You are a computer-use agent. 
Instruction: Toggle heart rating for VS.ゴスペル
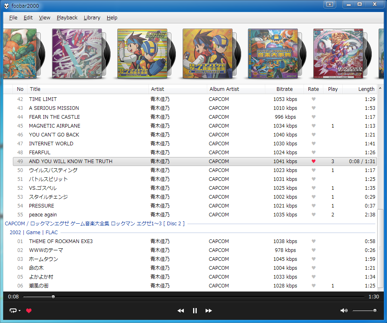(314, 188)
